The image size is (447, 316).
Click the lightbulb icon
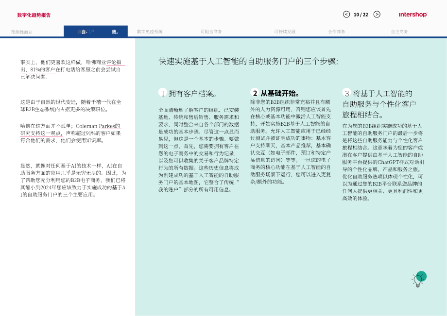[x=419, y=279]
